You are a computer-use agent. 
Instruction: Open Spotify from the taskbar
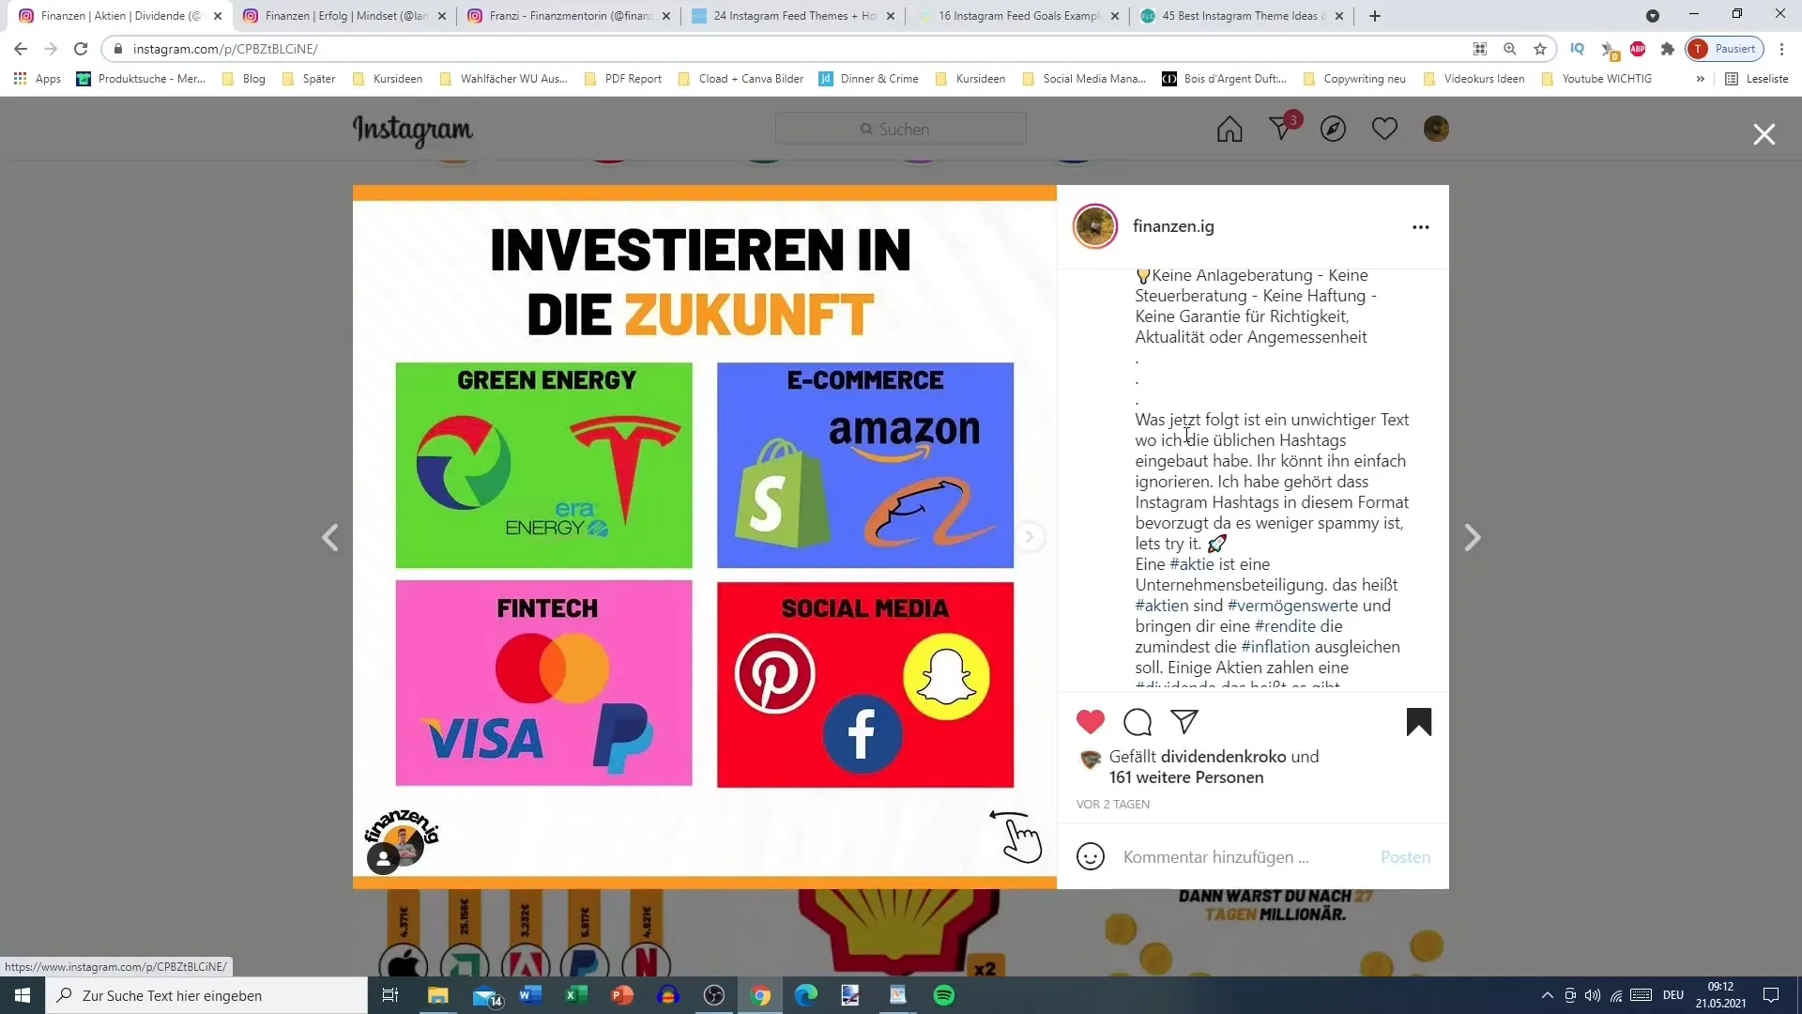point(944,995)
